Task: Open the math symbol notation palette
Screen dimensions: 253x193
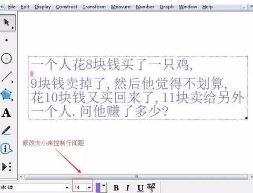Action: (151, 188)
